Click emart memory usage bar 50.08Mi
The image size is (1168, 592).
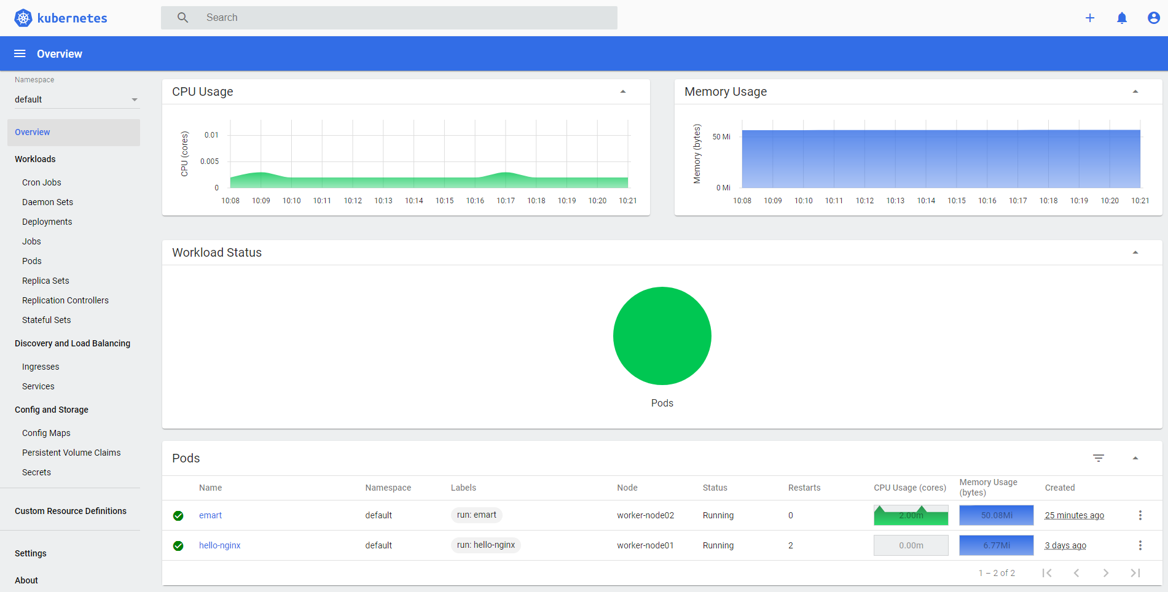pos(997,515)
